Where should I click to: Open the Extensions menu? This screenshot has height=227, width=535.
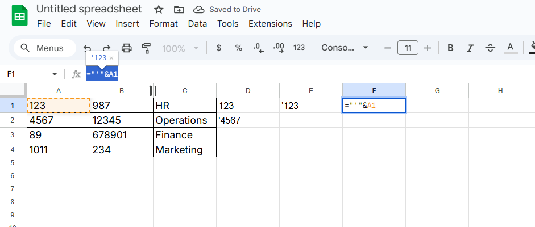click(270, 24)
